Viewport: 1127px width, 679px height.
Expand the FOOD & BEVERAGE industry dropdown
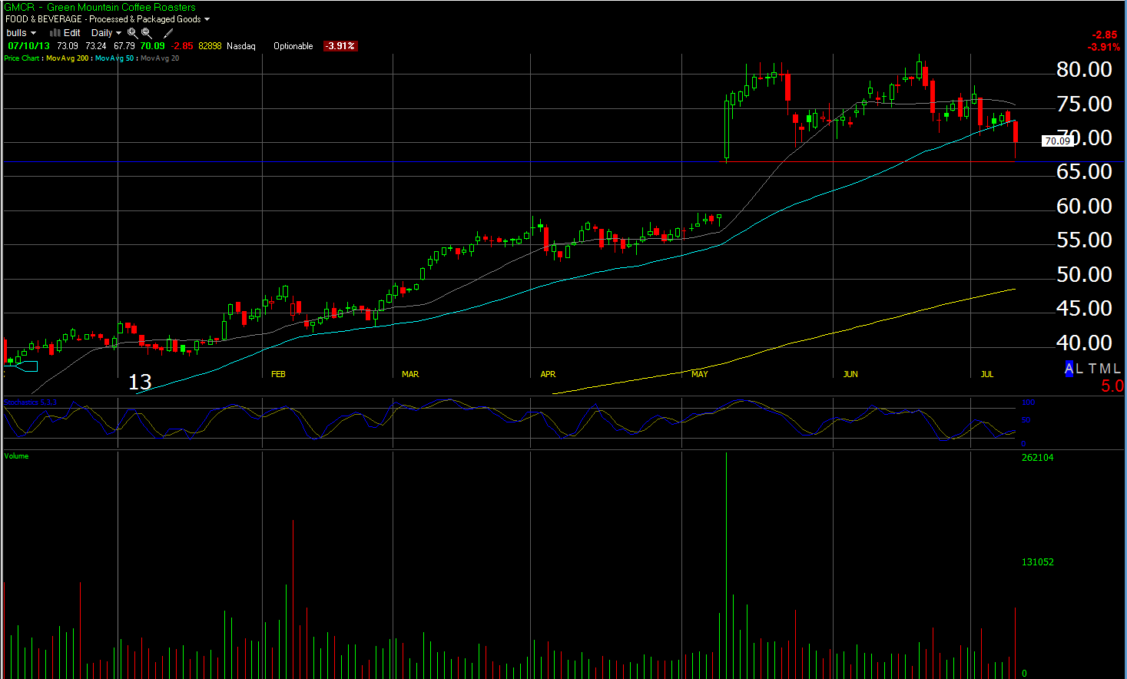(x=108, y=19)
